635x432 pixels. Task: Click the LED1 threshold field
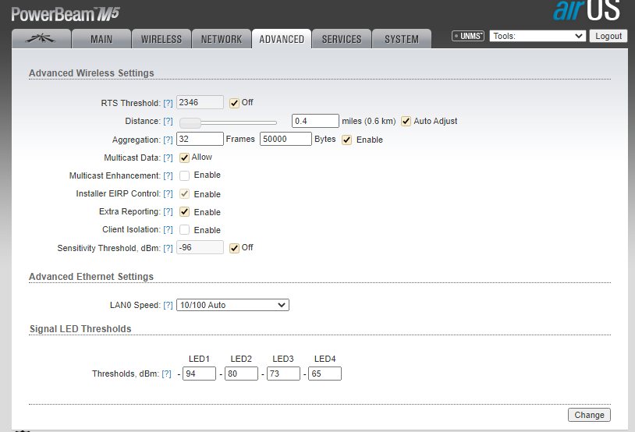199,374
